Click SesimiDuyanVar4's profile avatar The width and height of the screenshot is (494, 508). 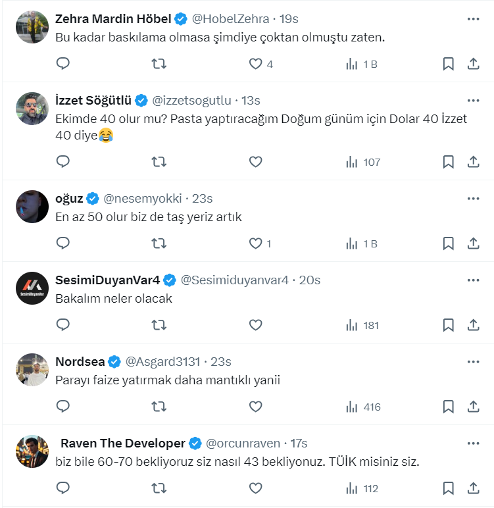click(x=32, y=288)
